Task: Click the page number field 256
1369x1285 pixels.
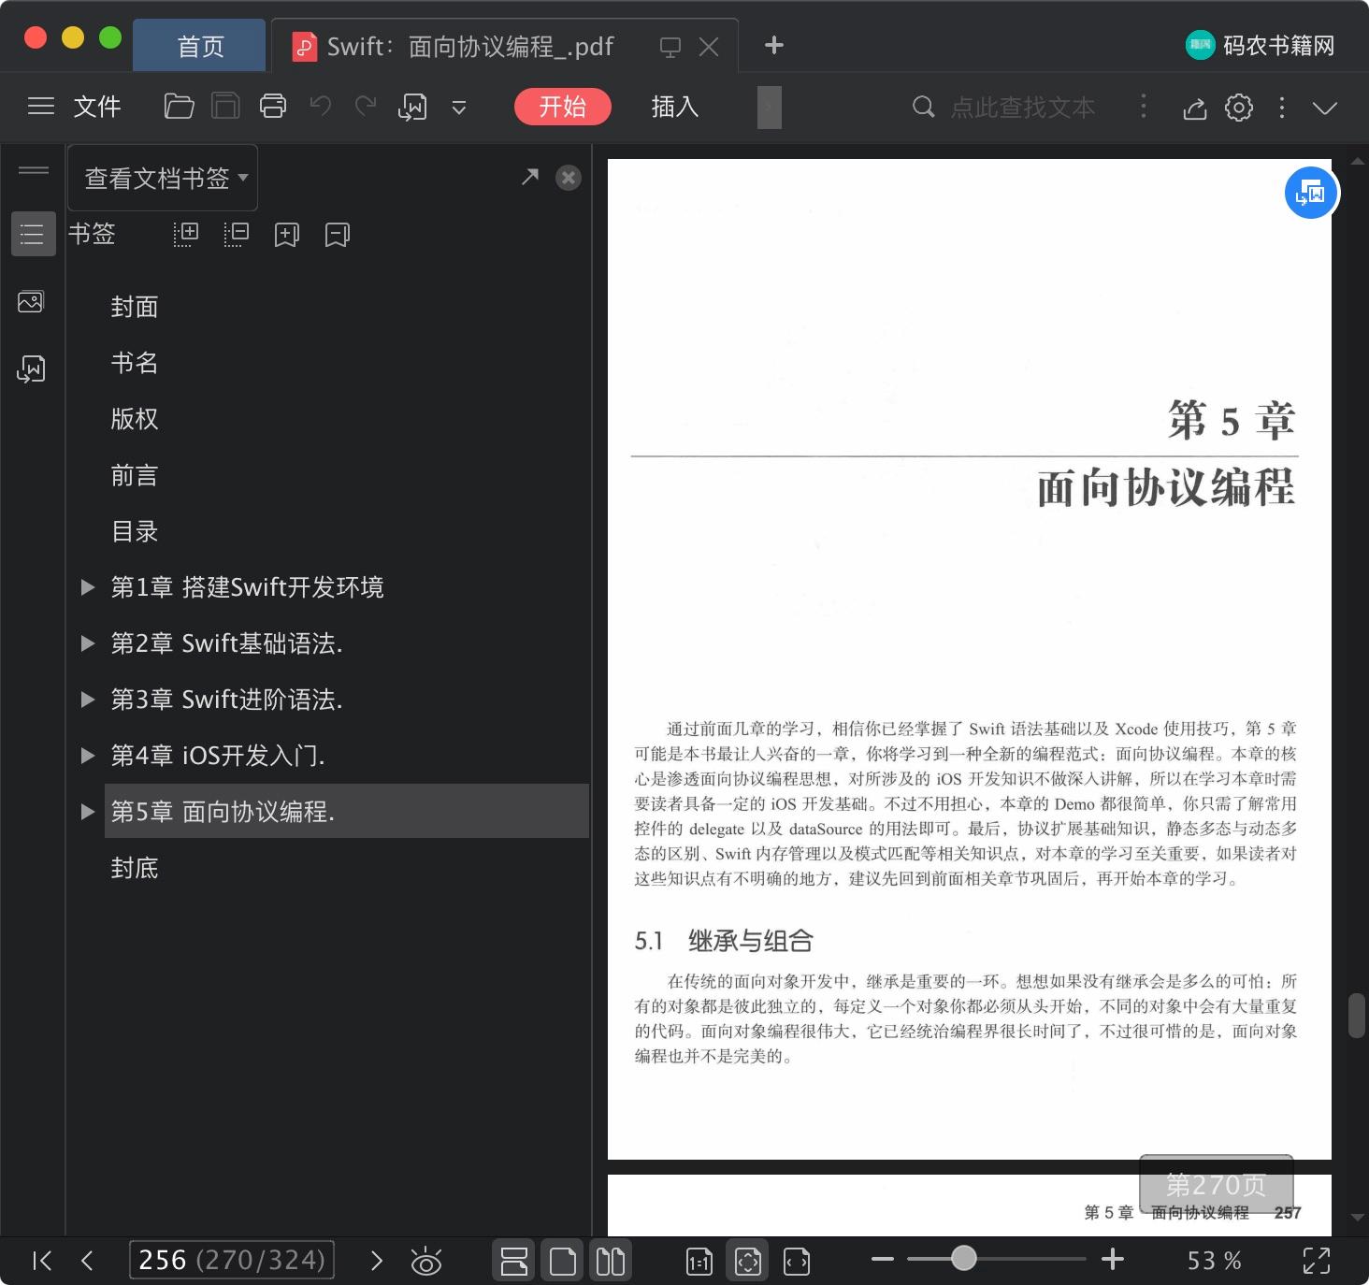Action: point(232,1260)
